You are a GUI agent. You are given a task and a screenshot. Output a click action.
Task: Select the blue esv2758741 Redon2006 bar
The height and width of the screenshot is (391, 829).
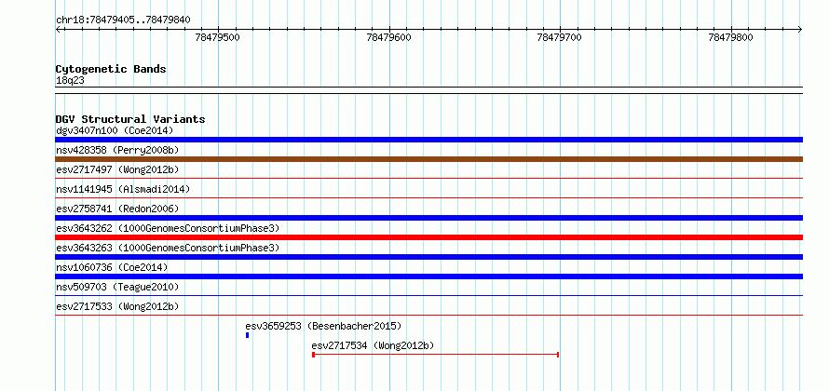coord(428,218)
